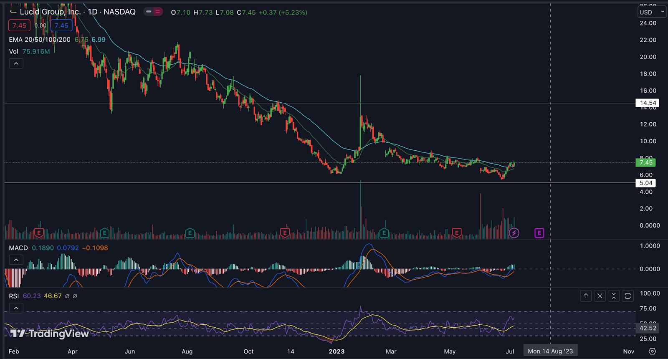Collapse the RSI legend with its chevron
The image size is (668, 359).
click(16, 308)
